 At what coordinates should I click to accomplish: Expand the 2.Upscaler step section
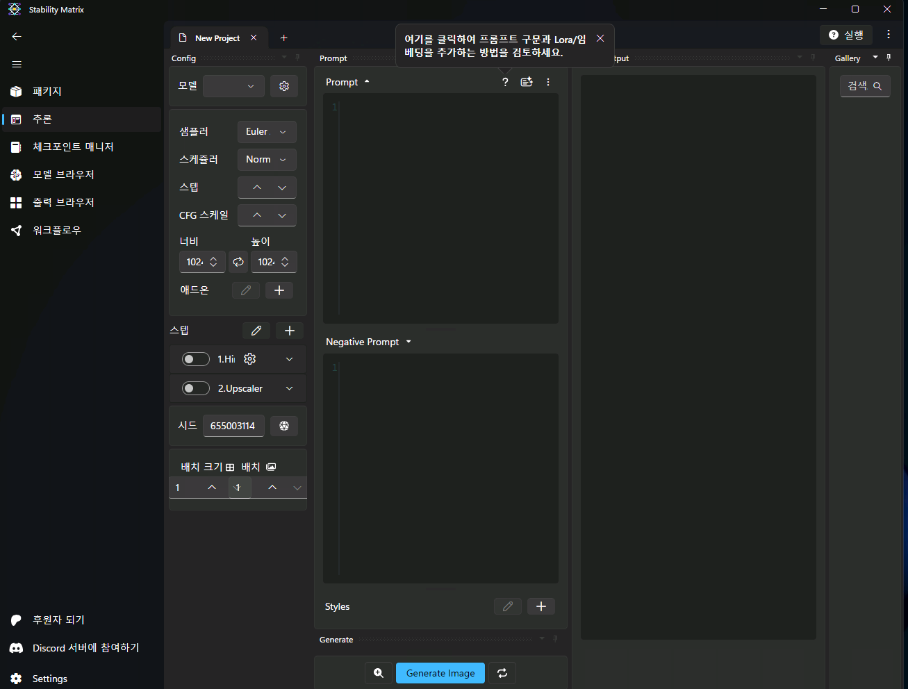click(x=289, y=388)
